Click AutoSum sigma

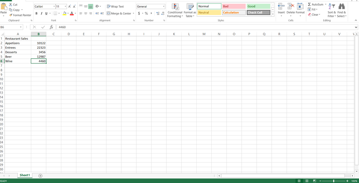309,4
